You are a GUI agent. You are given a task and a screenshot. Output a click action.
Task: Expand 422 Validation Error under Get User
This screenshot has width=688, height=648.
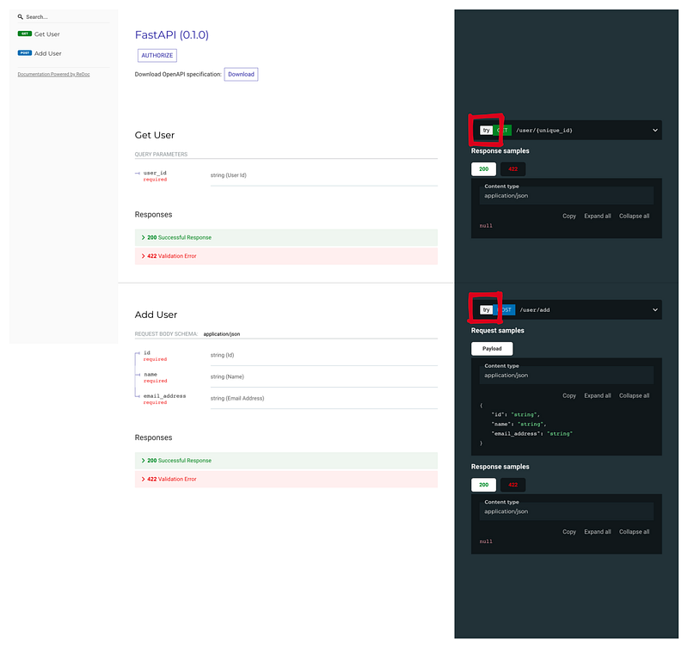click(x=286, y=256)
